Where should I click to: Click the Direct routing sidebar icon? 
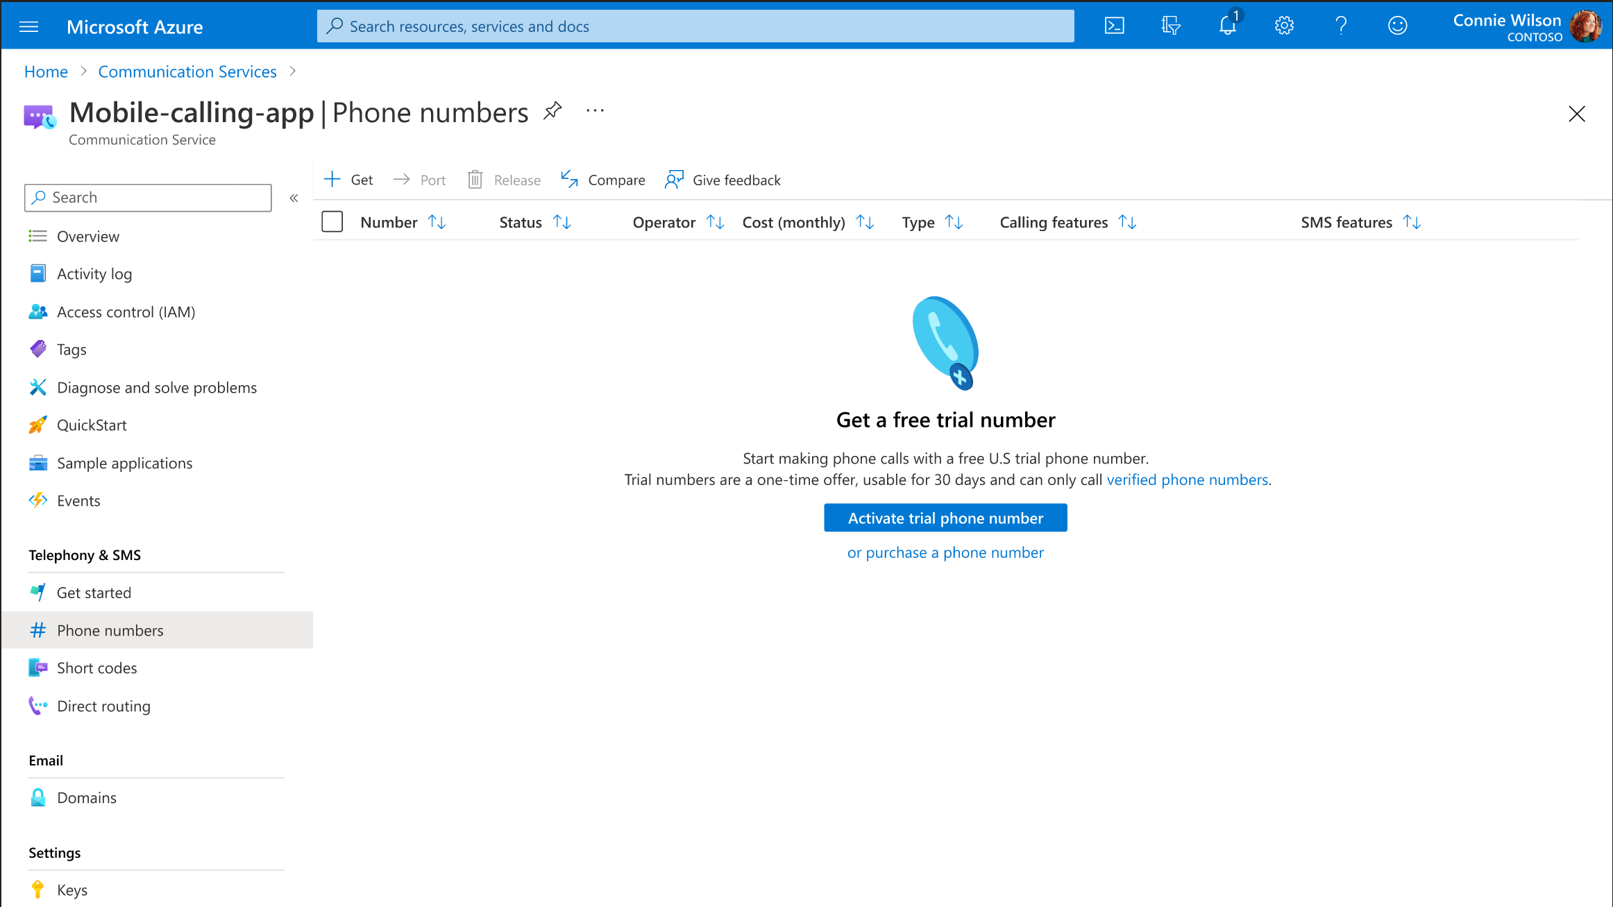tap(40, 706)
